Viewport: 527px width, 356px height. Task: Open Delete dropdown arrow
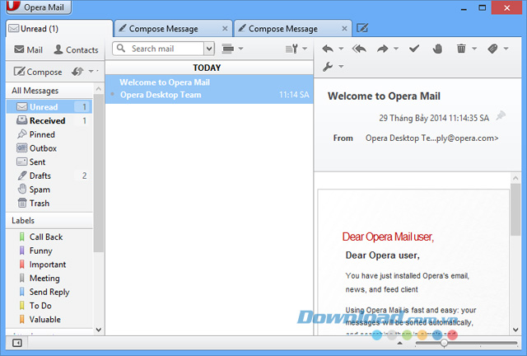coord(474,49)
